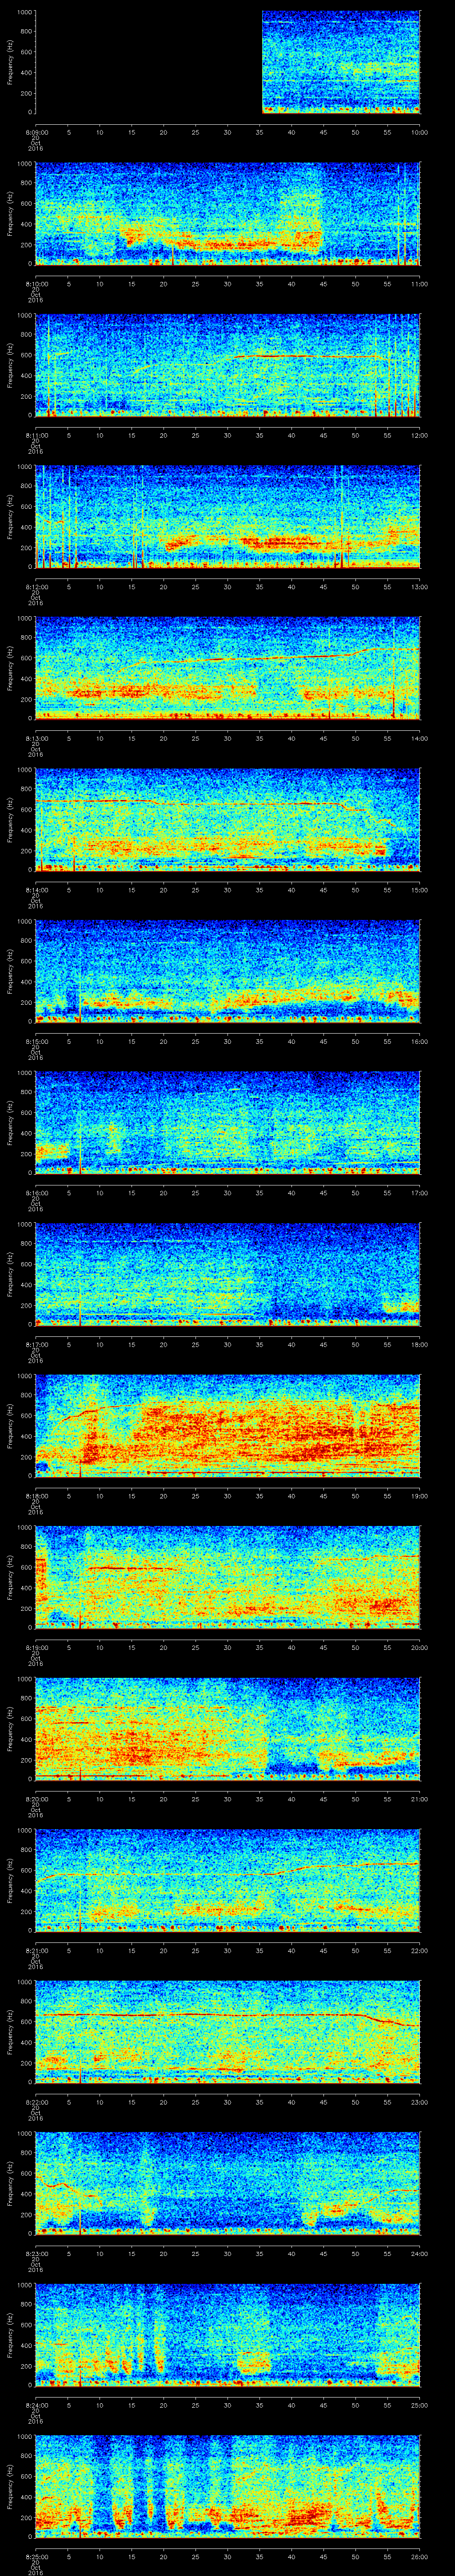Image resolution: width=455 pixels, height=2576 pixels.
Task: Pick the spectrogram panel starting at 8:16:00
Action: click(x=228, y=1122)
